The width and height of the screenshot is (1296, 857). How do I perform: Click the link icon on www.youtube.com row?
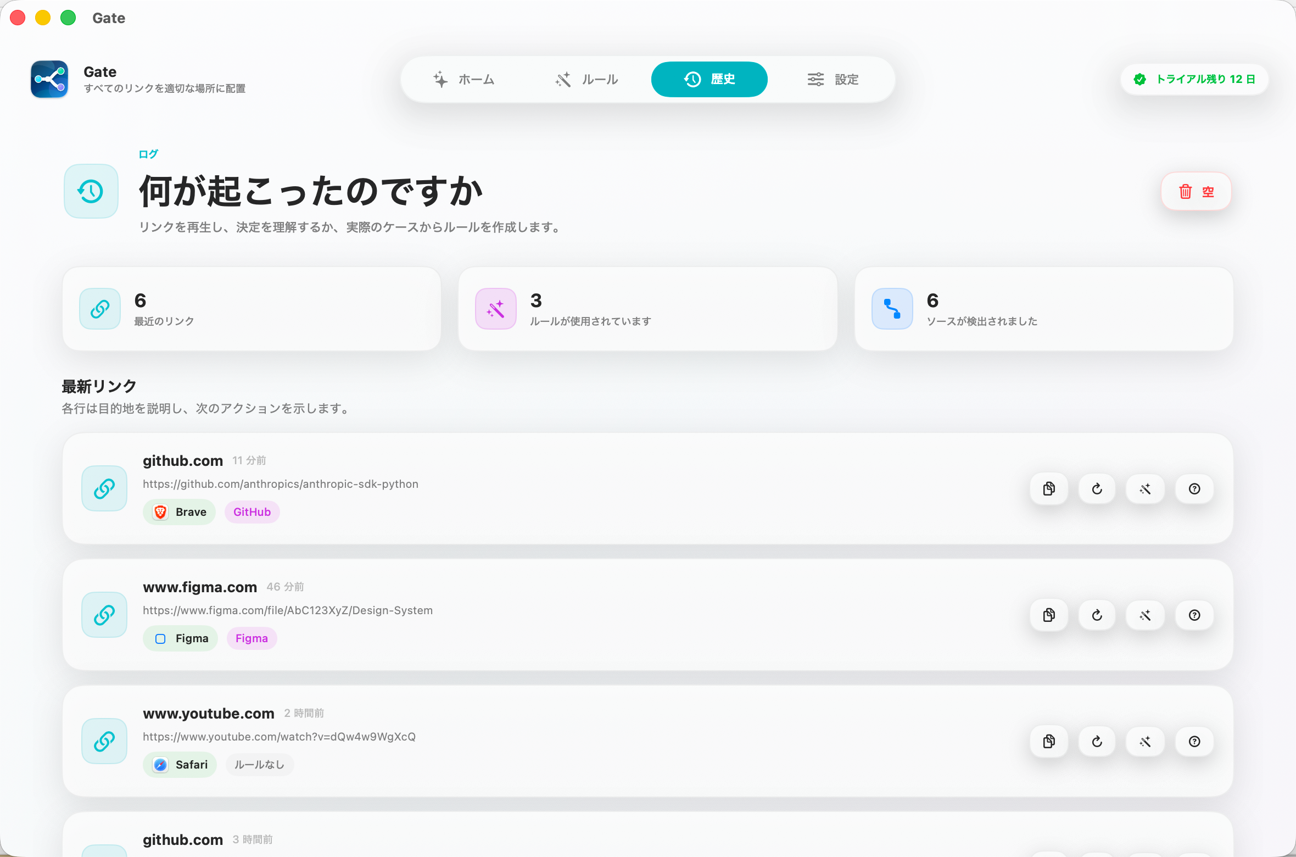pyautogui.click(x=104, y=741)
